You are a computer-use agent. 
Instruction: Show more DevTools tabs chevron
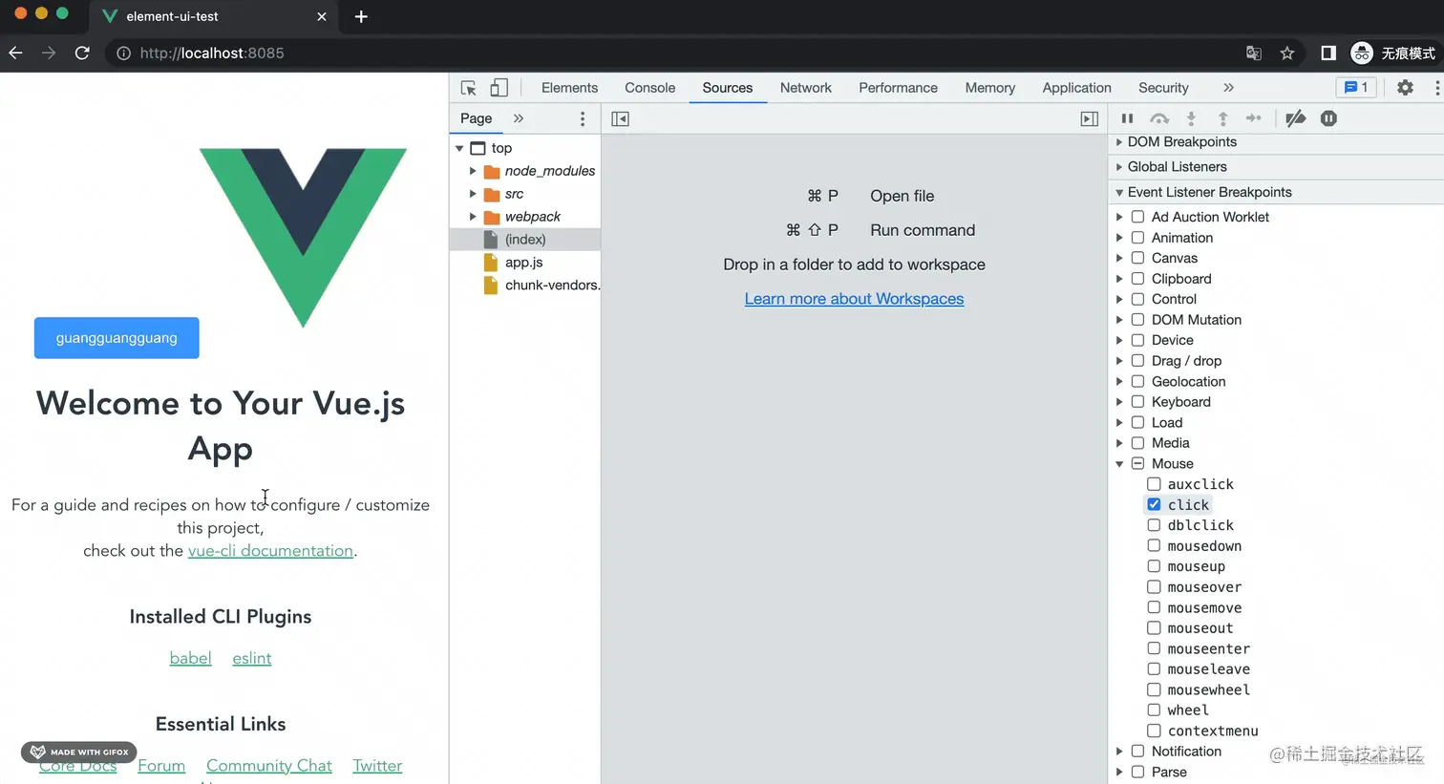pos(1228,88)
